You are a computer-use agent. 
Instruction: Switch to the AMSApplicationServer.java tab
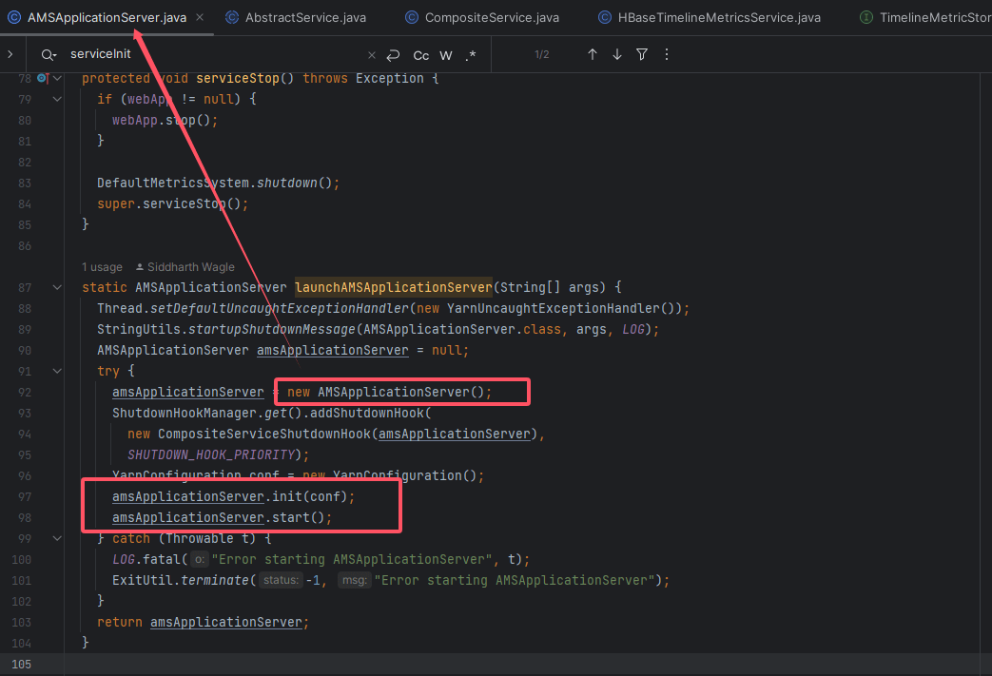tap(107, 18)
